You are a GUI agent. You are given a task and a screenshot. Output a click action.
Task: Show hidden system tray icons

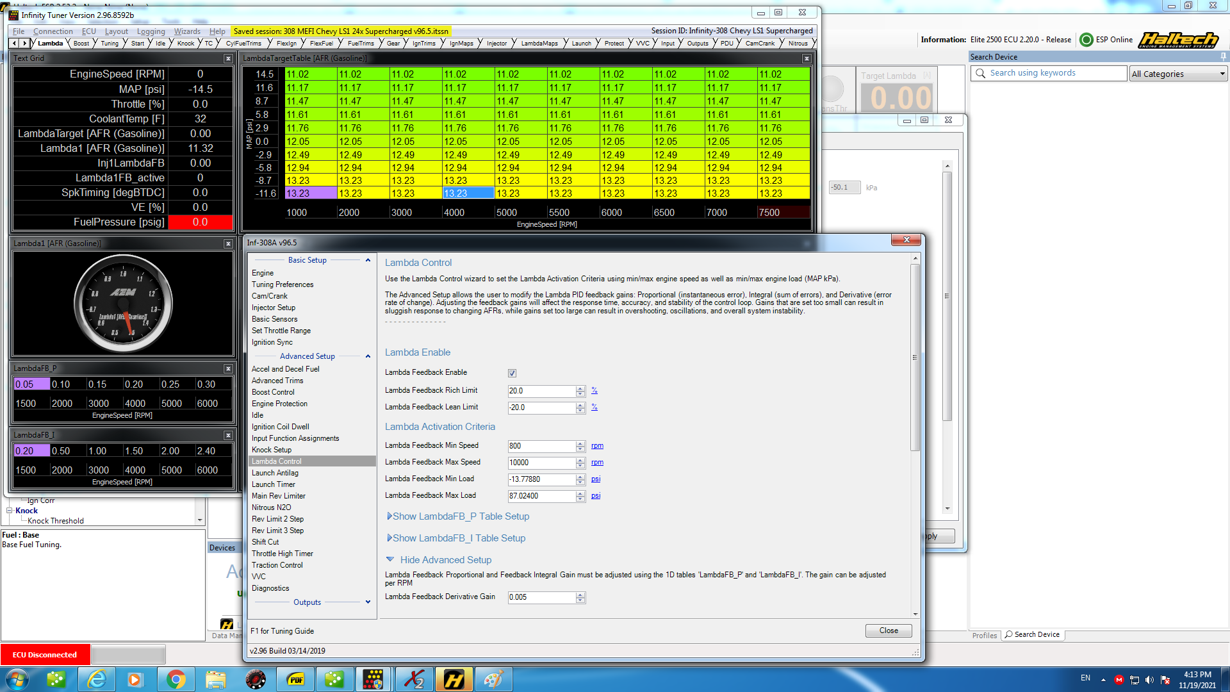tap(1103, 680)
